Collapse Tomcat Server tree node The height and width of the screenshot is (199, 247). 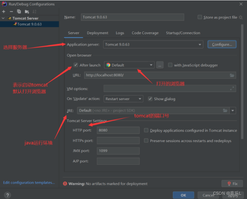[x=3, y=18]
